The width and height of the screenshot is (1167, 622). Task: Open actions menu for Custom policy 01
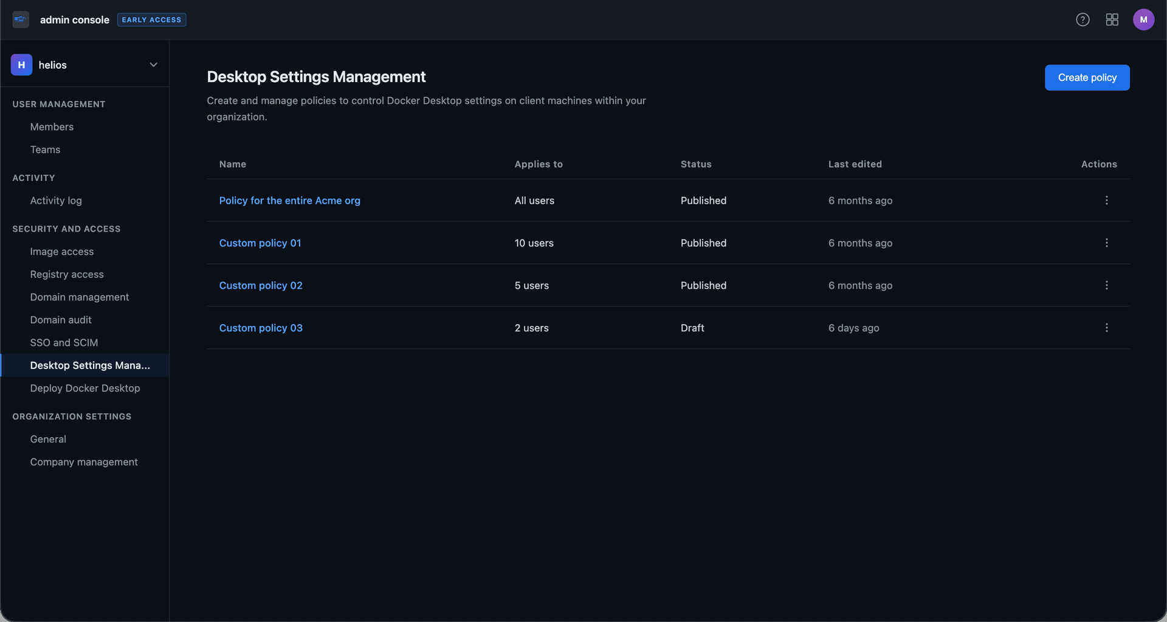(1106, 243)
